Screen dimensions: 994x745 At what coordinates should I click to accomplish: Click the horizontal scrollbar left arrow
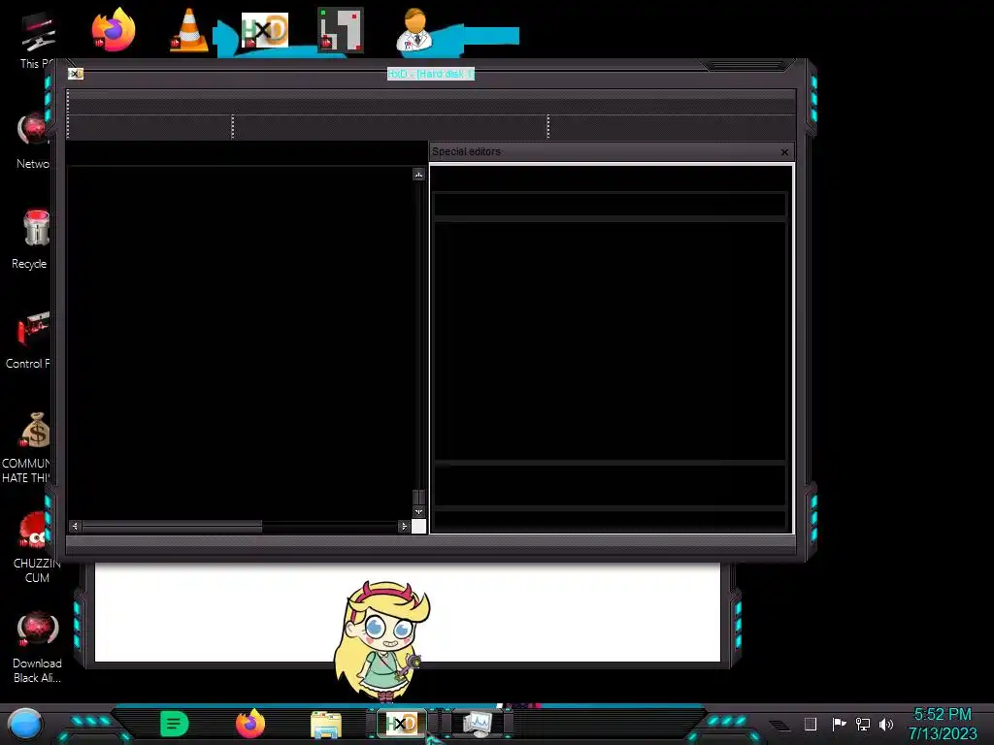point(75,526)
